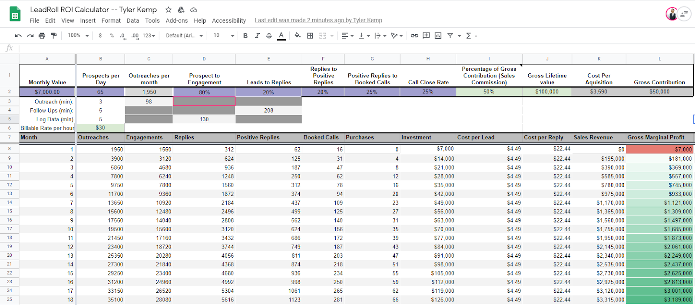Increase decimal places
The height and width of the screenshot is (305, 695).
[135, 36]
